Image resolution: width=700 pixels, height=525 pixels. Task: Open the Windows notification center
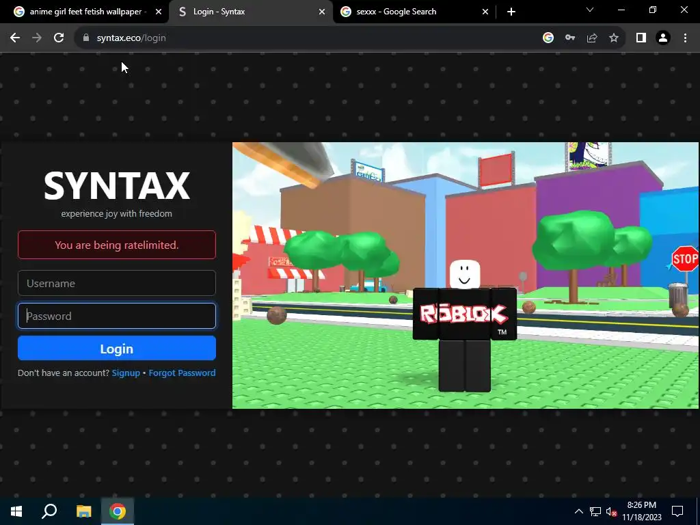[677, 511]
